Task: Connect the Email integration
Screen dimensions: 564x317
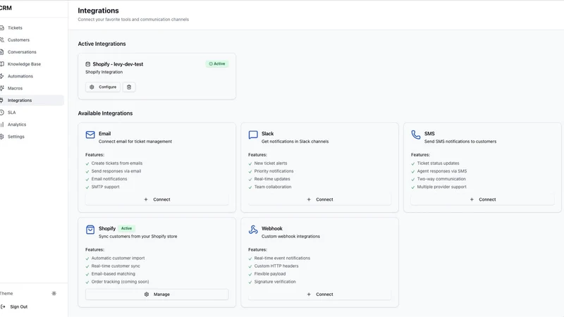Action: (157, 199)
